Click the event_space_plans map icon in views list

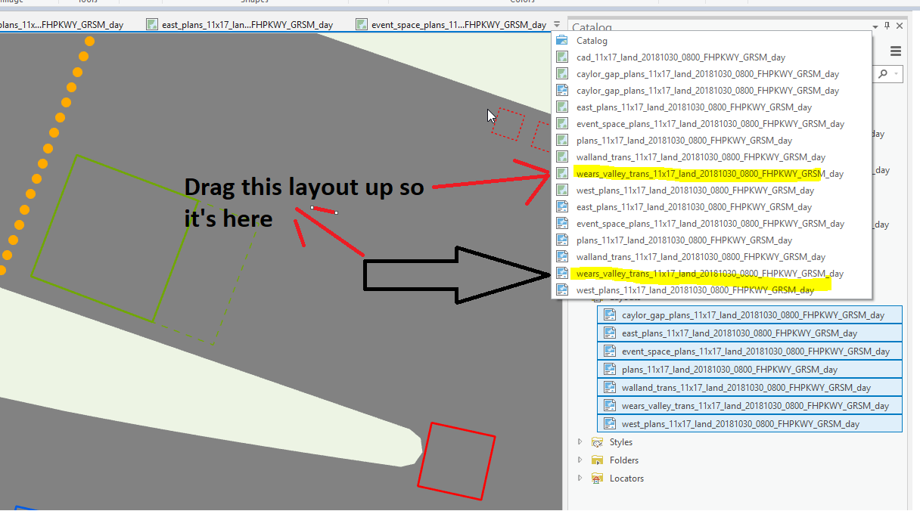pyautogui.click(x=562, y=124)
